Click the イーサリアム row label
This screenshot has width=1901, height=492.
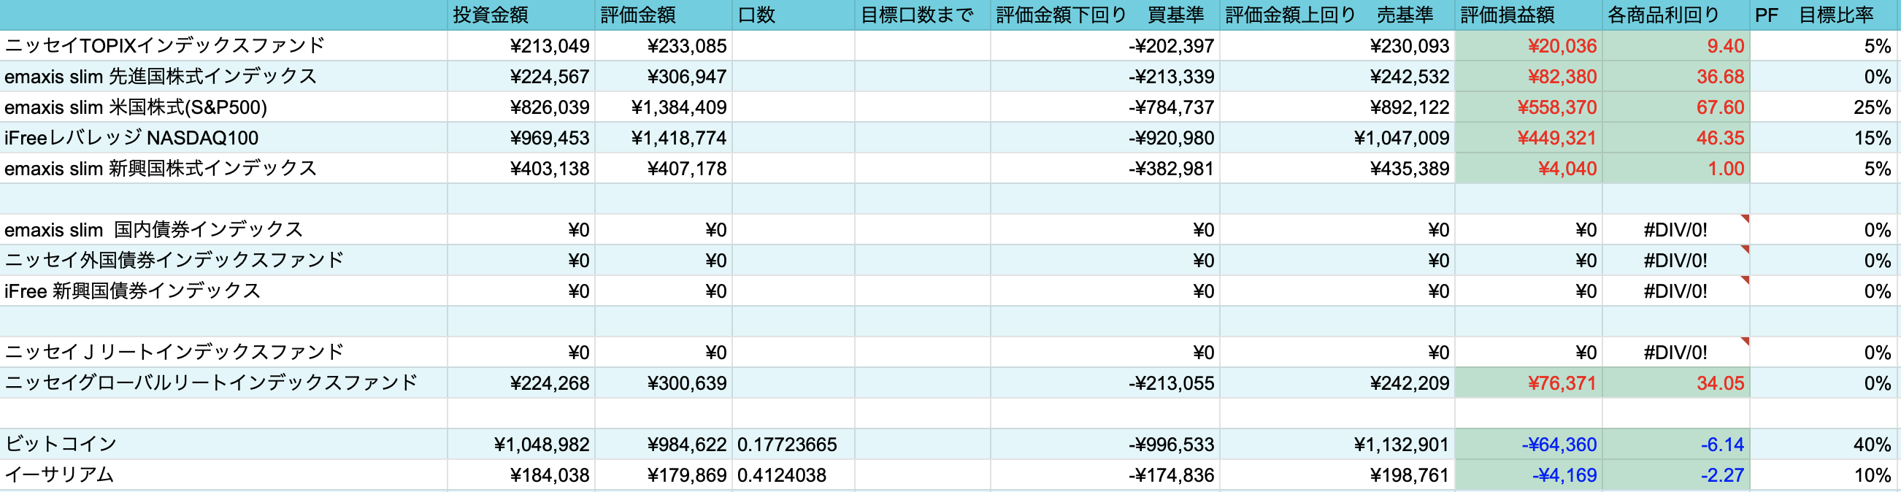[223, 475]
